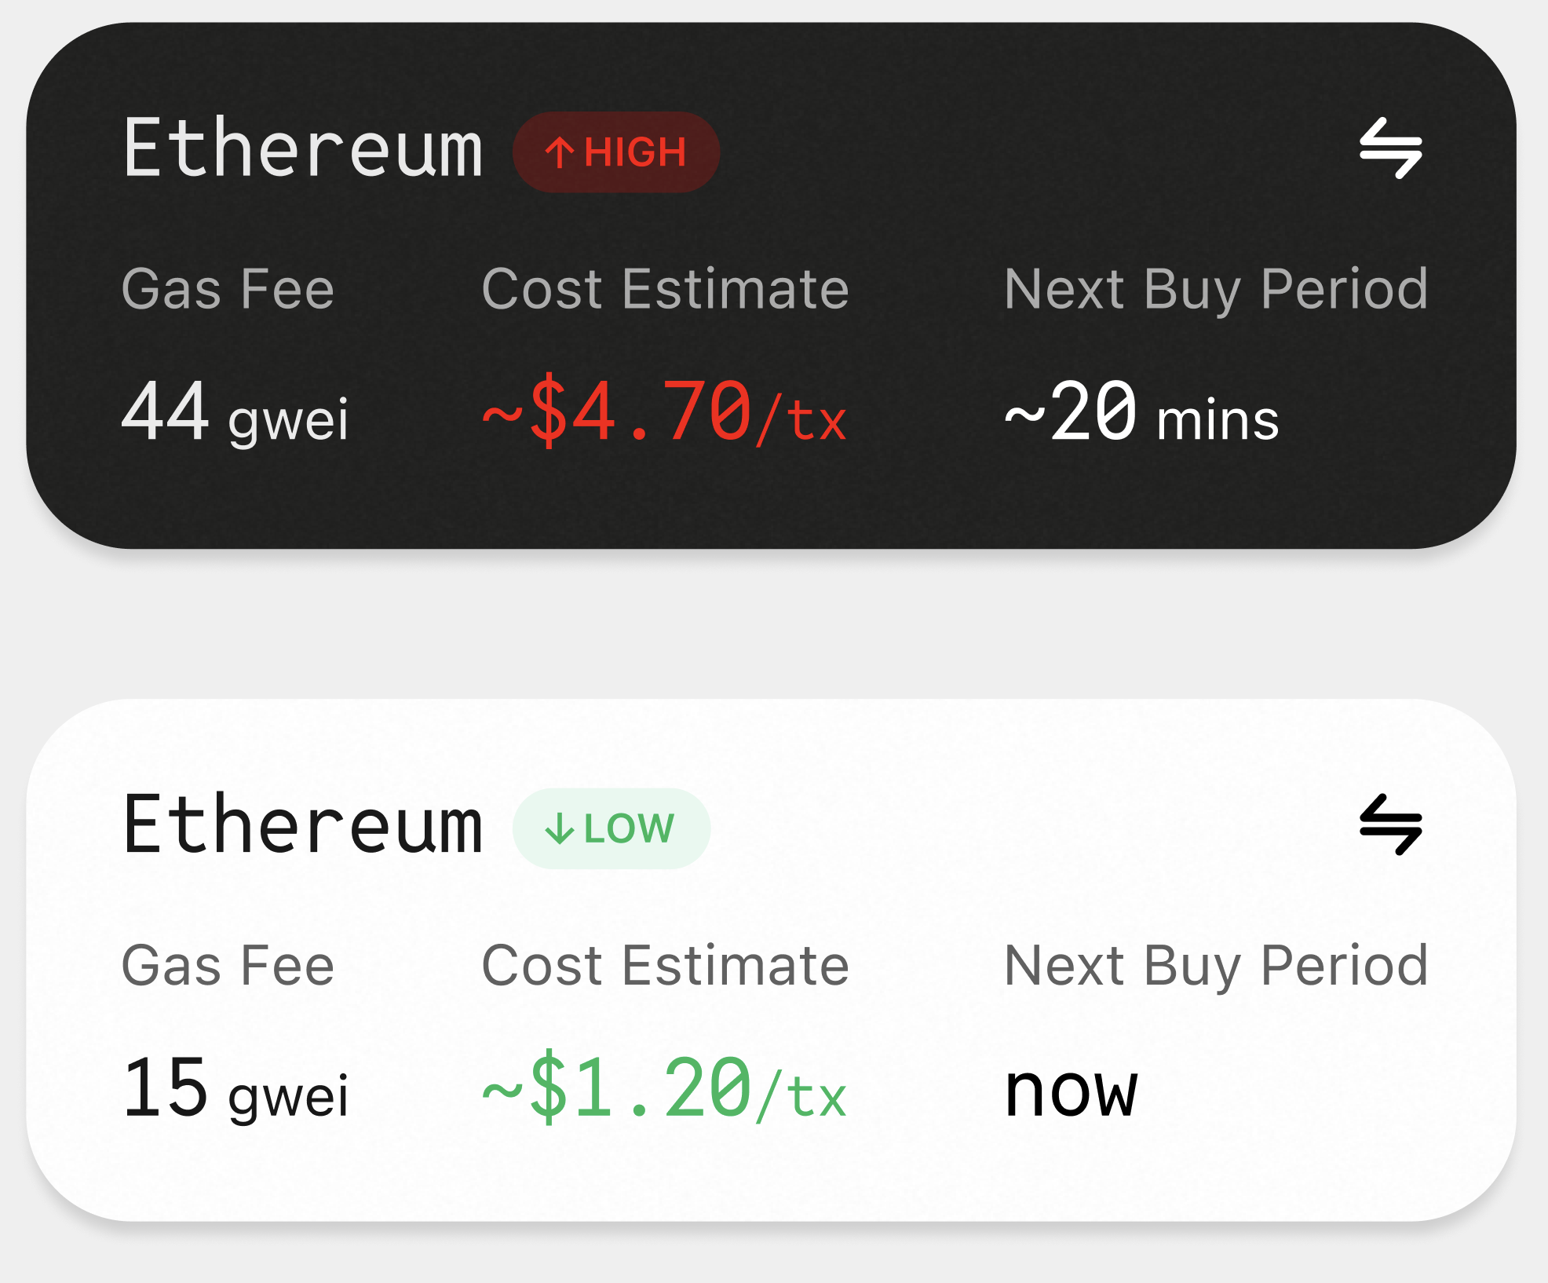
Task: Click Next Buy Period label on light card
Action: pyautogui.click(x=1216, y=966)
